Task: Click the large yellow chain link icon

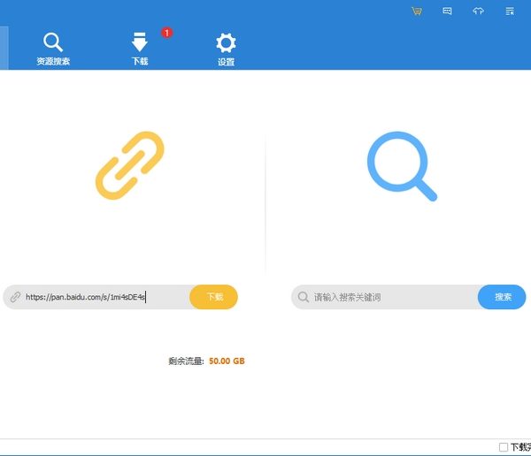Action: (131, 164)
